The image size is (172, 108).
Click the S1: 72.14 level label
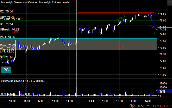point(6,57)
